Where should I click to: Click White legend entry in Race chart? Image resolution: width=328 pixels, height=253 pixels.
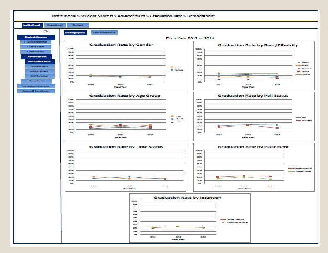click(x=303, y=72)
